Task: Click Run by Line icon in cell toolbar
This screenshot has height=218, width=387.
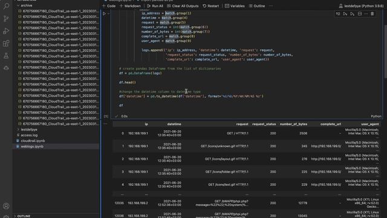Action: point(338,14)
